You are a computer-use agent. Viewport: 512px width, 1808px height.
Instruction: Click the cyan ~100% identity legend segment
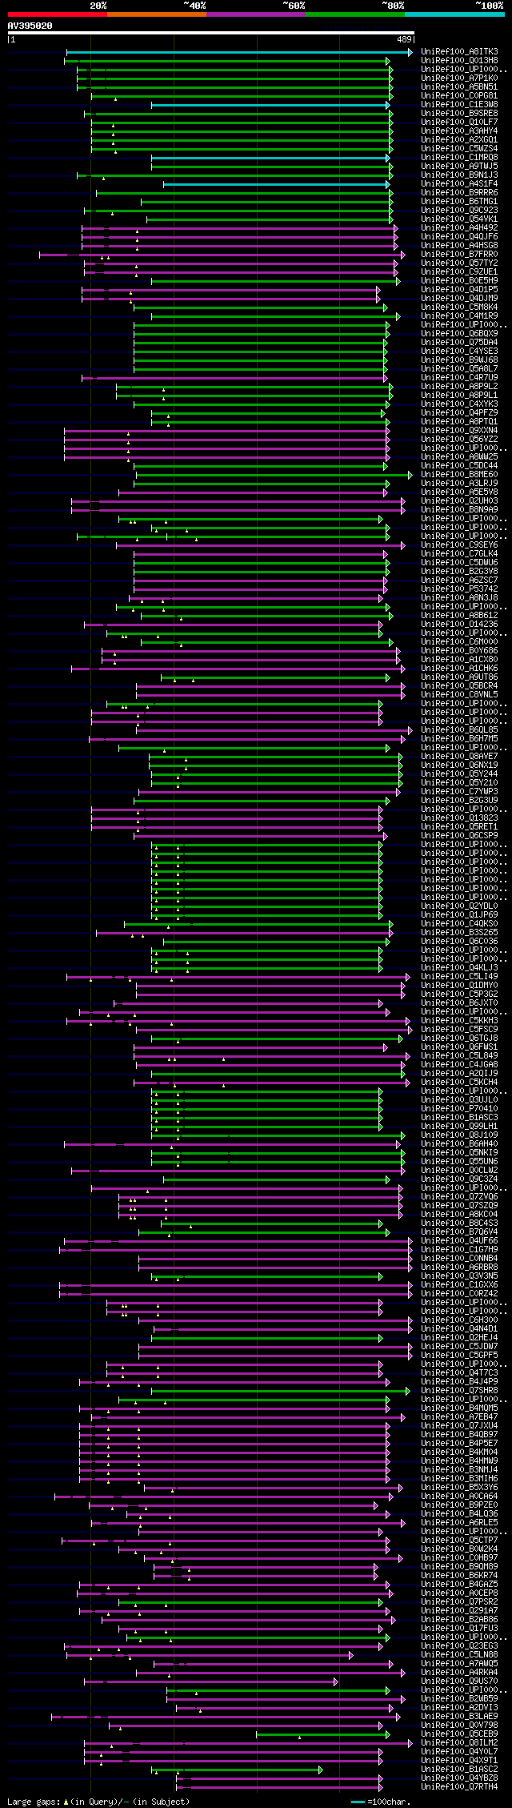[x=454, y=14]
